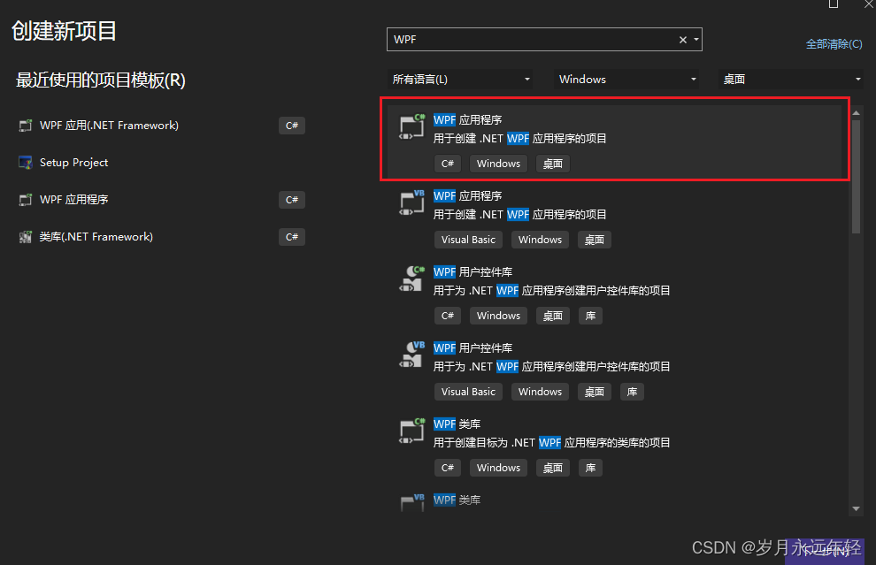
Task: Click the 类库(.NET Framework) recent template icon
Action: 25,237
